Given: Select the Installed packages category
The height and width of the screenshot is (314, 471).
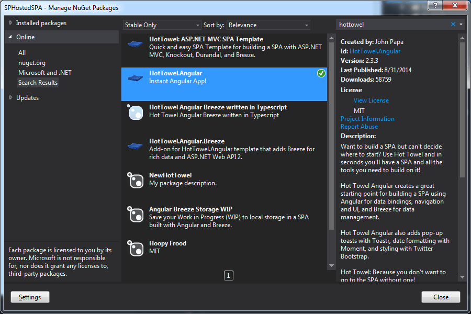Looking at the screenshot, I should tap(41, 23).
